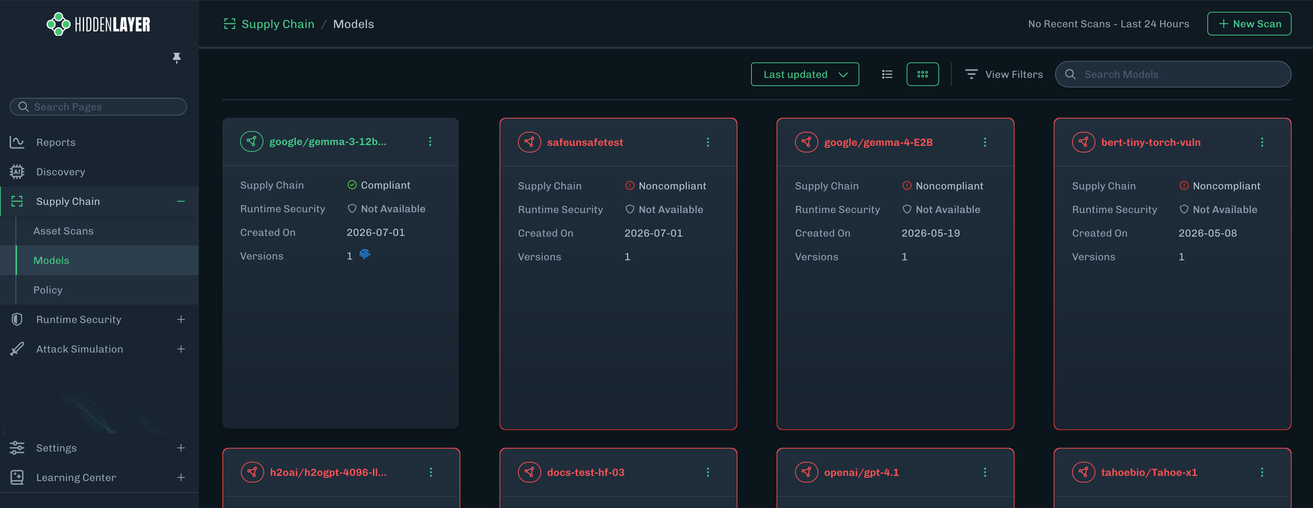Click the Models breadcrumb text
Screen dimensions: 1313x508
click(x=353, y=24)
